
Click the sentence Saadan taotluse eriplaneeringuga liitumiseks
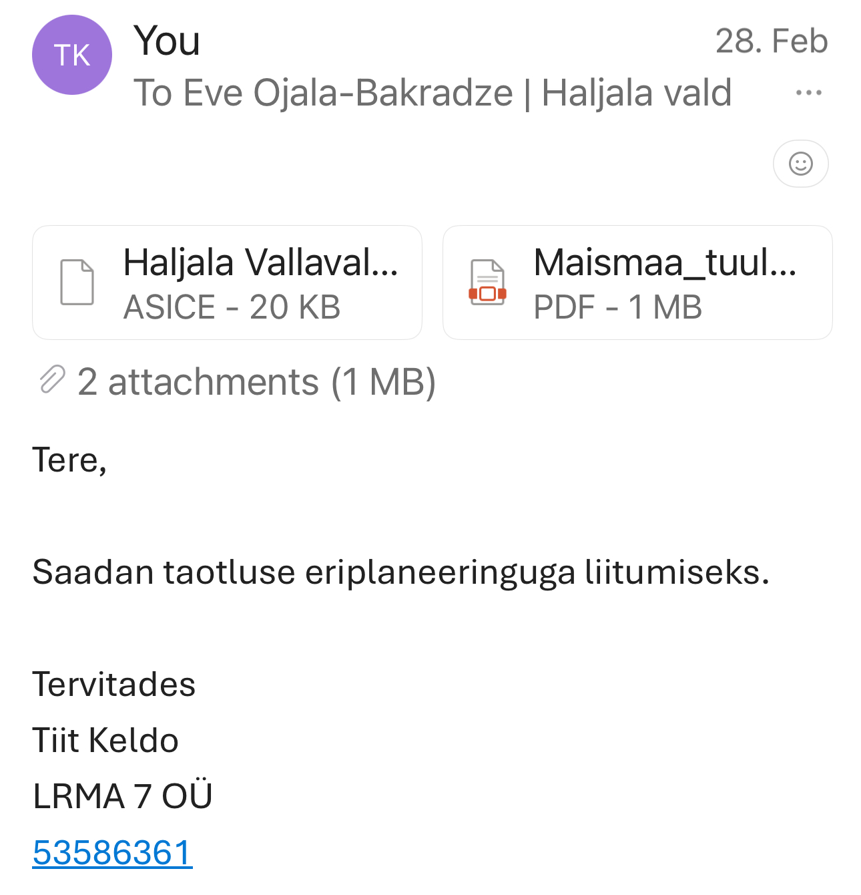click(400, 572)
